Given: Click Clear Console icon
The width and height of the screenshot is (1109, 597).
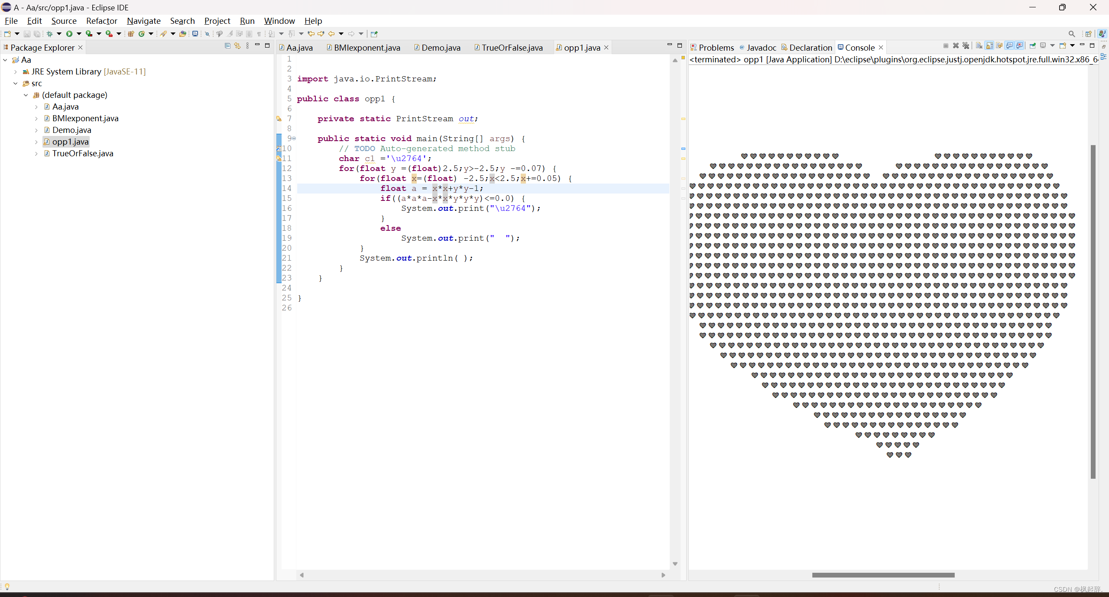Looking at the screenshot, I should (x=979, y=45).
